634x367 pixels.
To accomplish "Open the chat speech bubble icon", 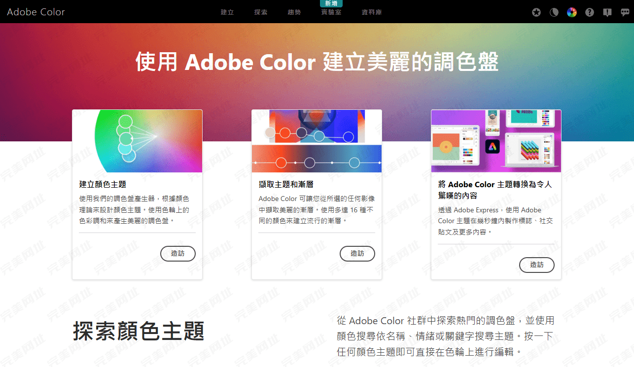I will [625, 12].
